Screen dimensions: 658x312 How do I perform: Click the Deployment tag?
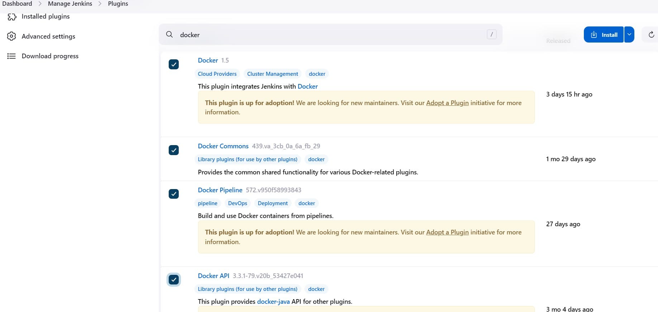tap(273, 203)
